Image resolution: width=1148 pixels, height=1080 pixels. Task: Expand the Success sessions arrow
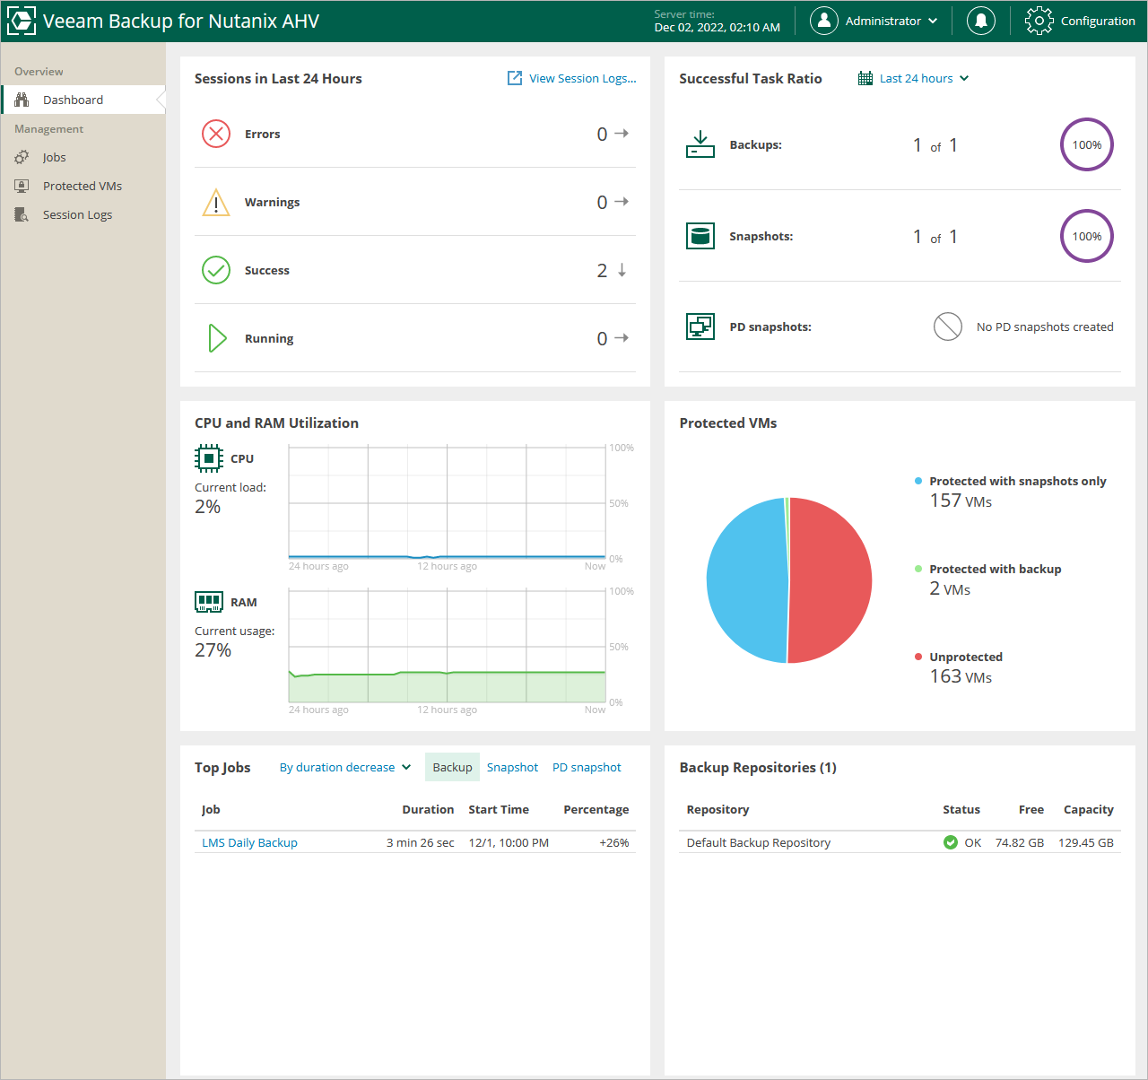coord(622,270)
